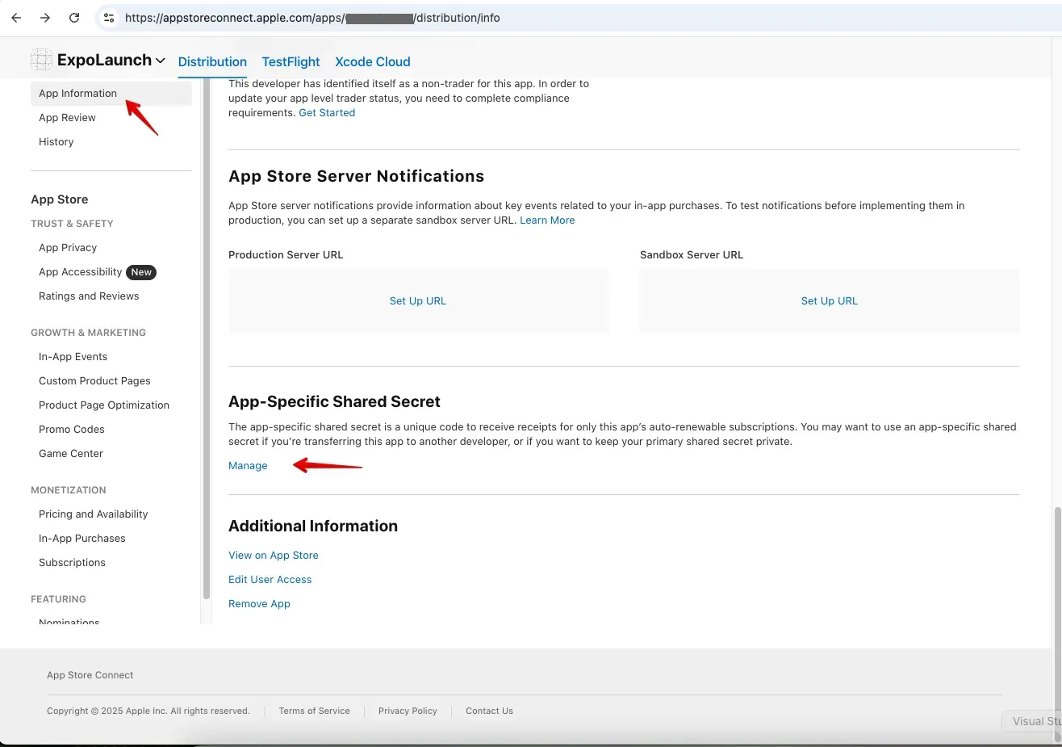Open History in the sidebar
Image resolution: width=1062 pixels, height=747 pixels.
pyautogui.click(x=56, y=142)
